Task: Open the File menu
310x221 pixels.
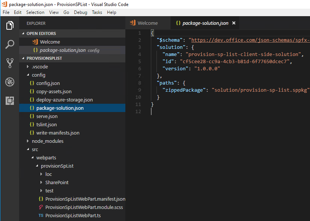Action: [x=6, y=12]
